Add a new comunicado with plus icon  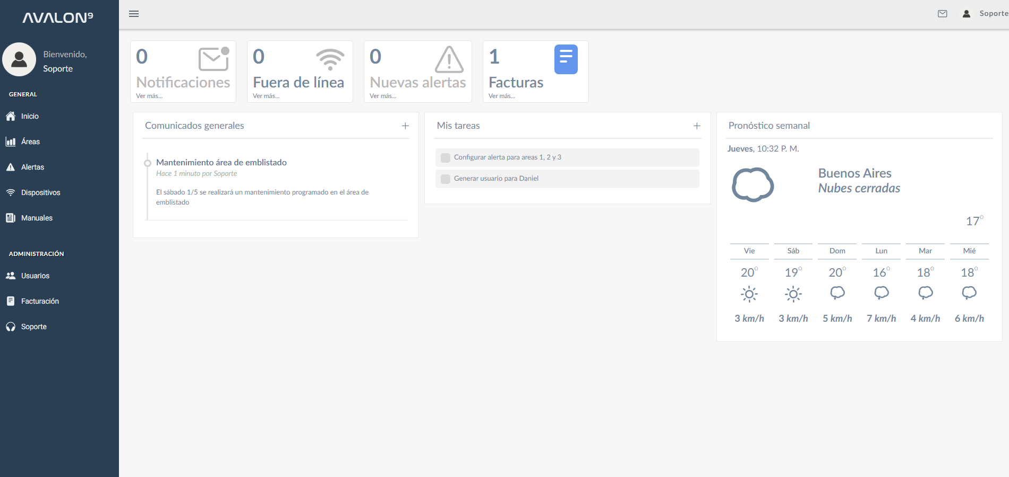point(405,126)
